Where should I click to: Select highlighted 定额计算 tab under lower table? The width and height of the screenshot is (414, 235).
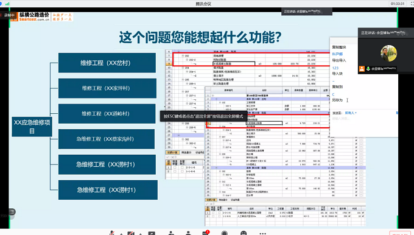(211, 200)
